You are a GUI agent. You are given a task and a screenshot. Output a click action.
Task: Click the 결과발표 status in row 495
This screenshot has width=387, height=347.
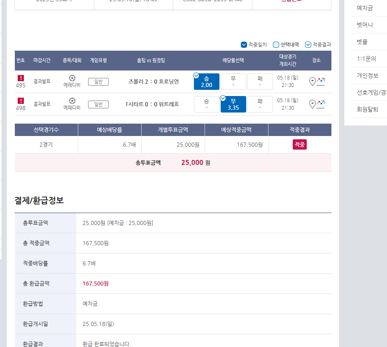coord(42,81)
